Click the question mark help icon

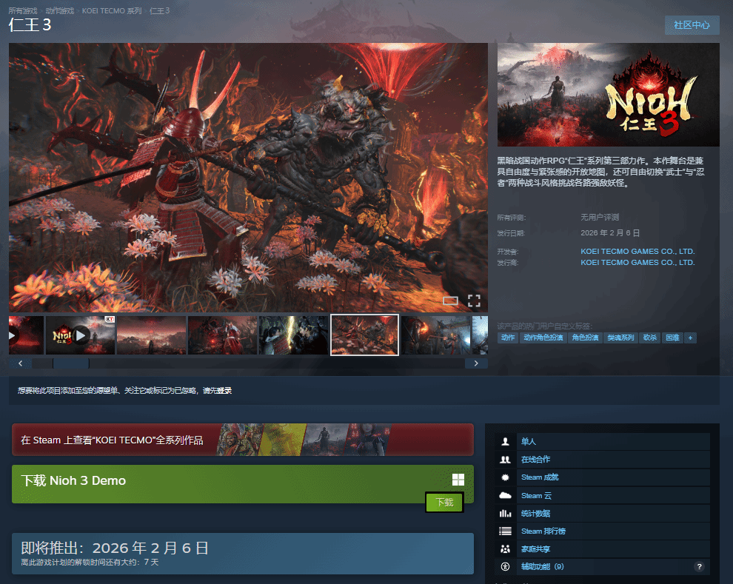[x=698, y=567]
